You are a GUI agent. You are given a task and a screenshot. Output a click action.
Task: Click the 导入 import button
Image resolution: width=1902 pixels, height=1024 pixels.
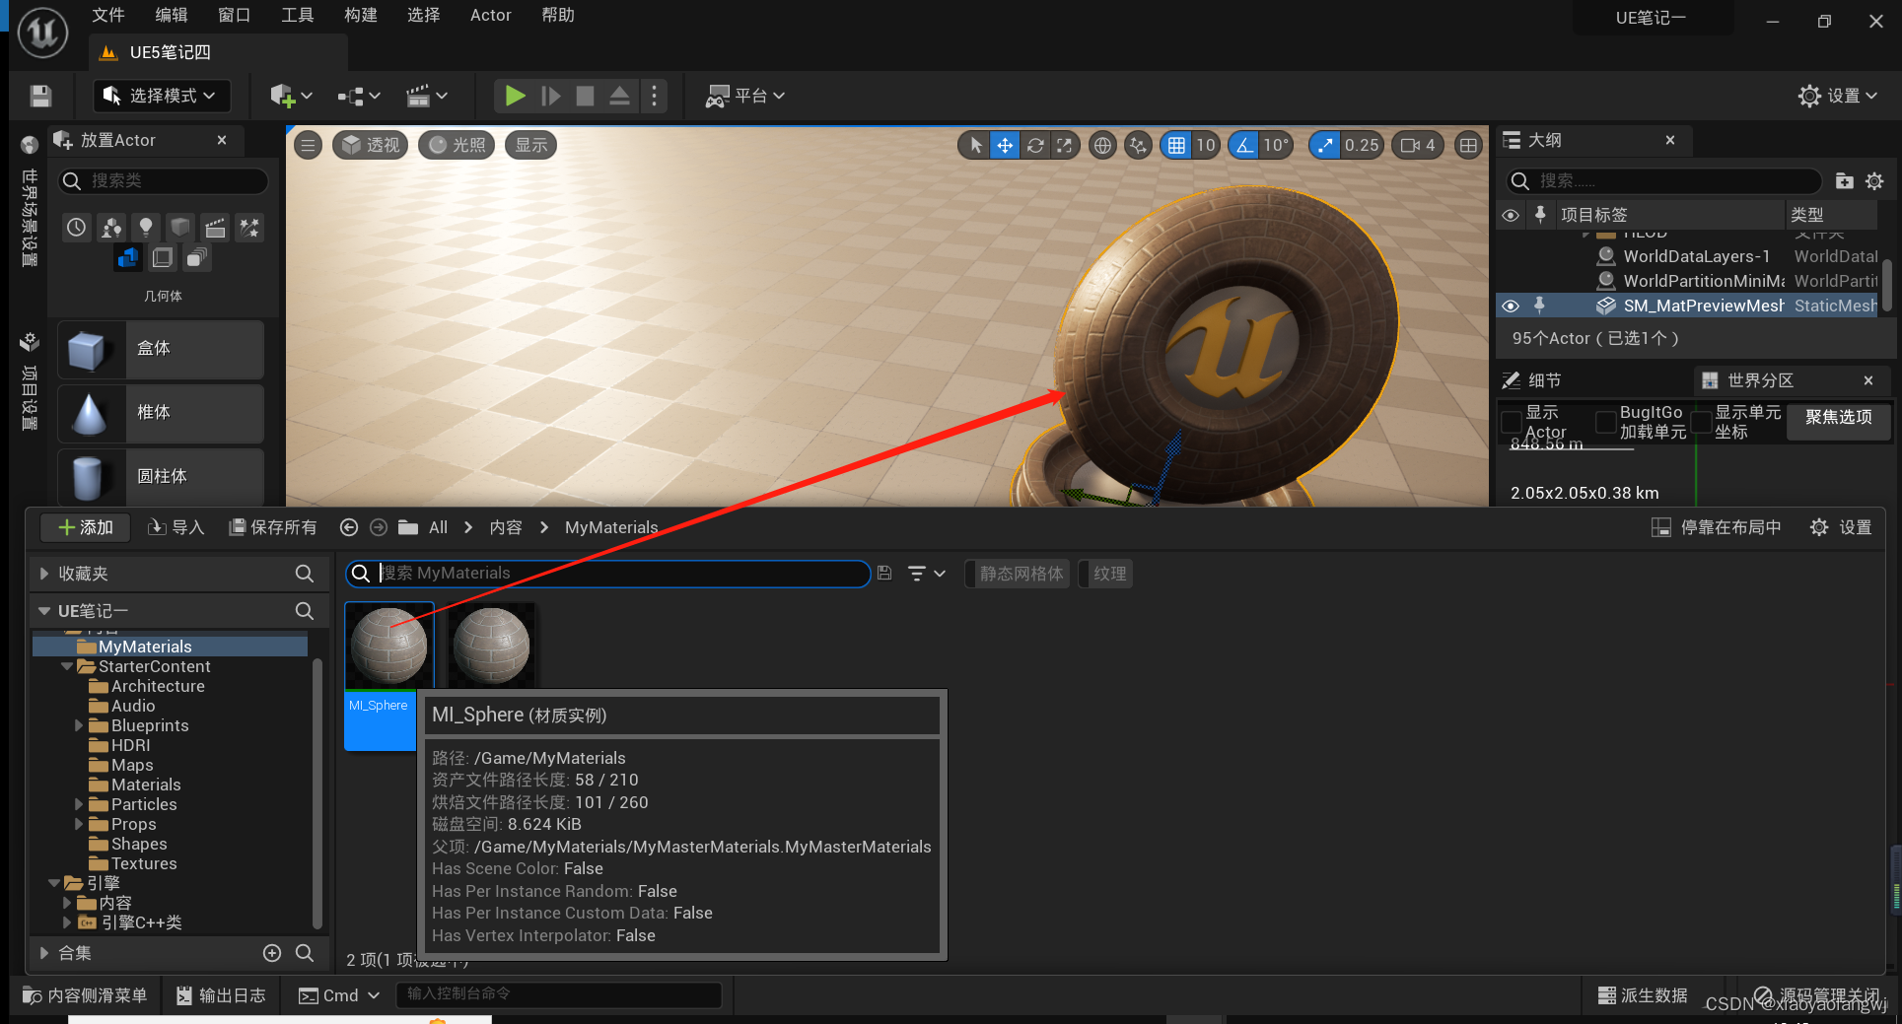176,527
